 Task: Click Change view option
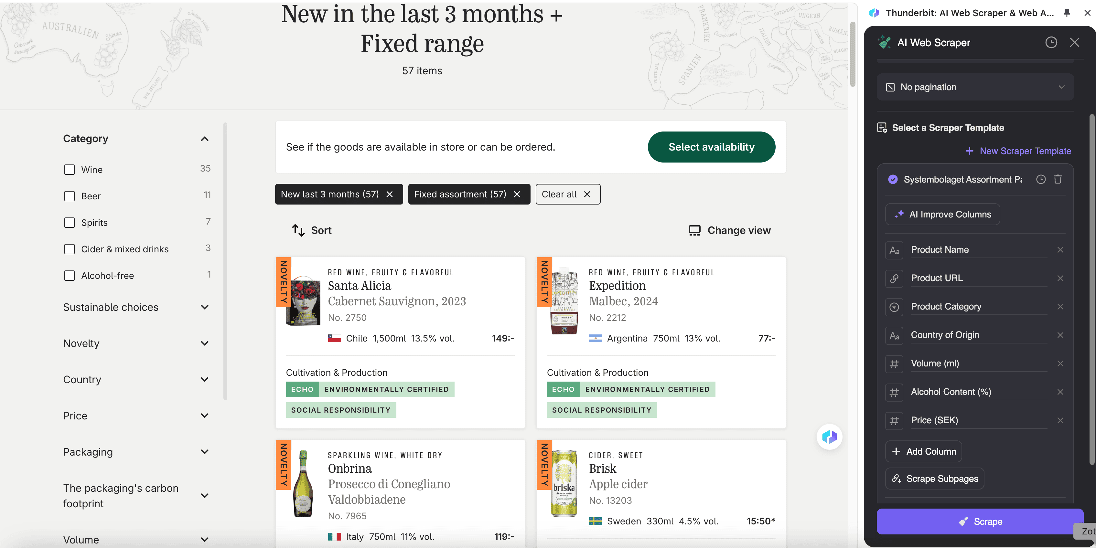pyautogui.click(x=730, y=230)
